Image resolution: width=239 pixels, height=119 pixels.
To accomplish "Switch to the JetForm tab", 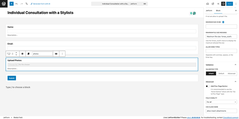I will coord(209,10).
